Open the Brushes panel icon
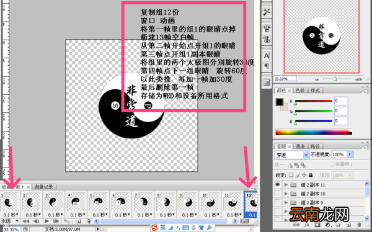372x232 pixels. 267,29
